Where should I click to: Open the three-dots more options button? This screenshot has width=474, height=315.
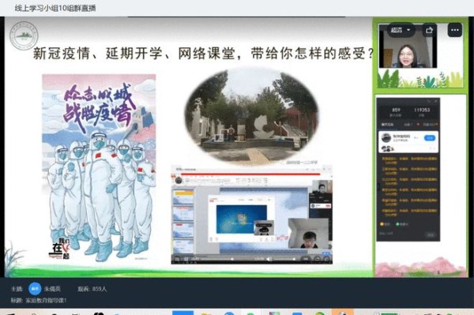[455, 30]
